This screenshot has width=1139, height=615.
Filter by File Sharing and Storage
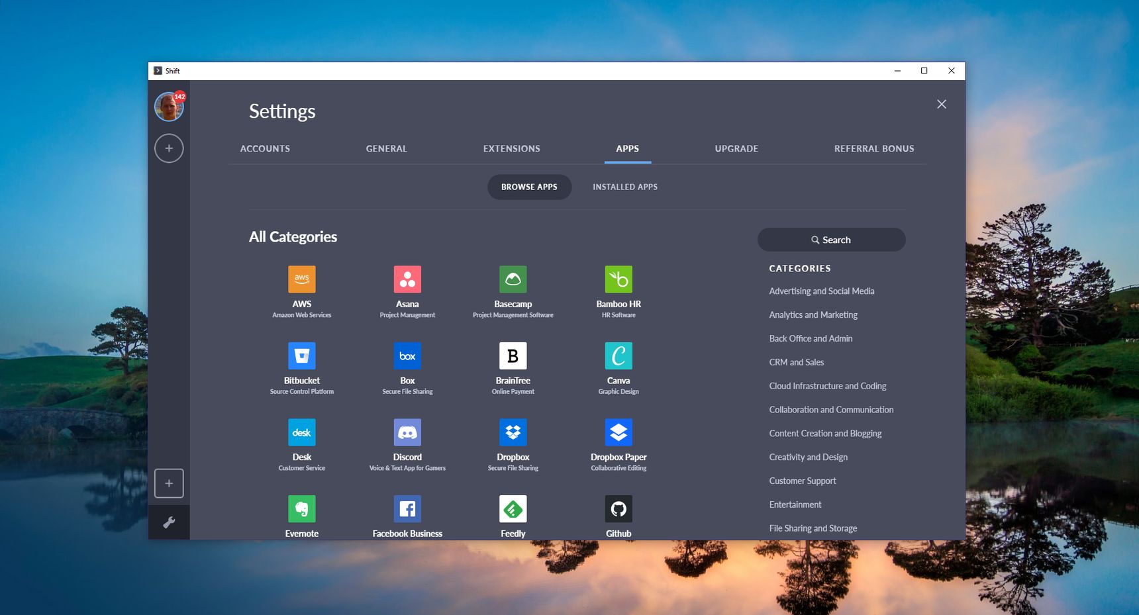tap(813, 528)
